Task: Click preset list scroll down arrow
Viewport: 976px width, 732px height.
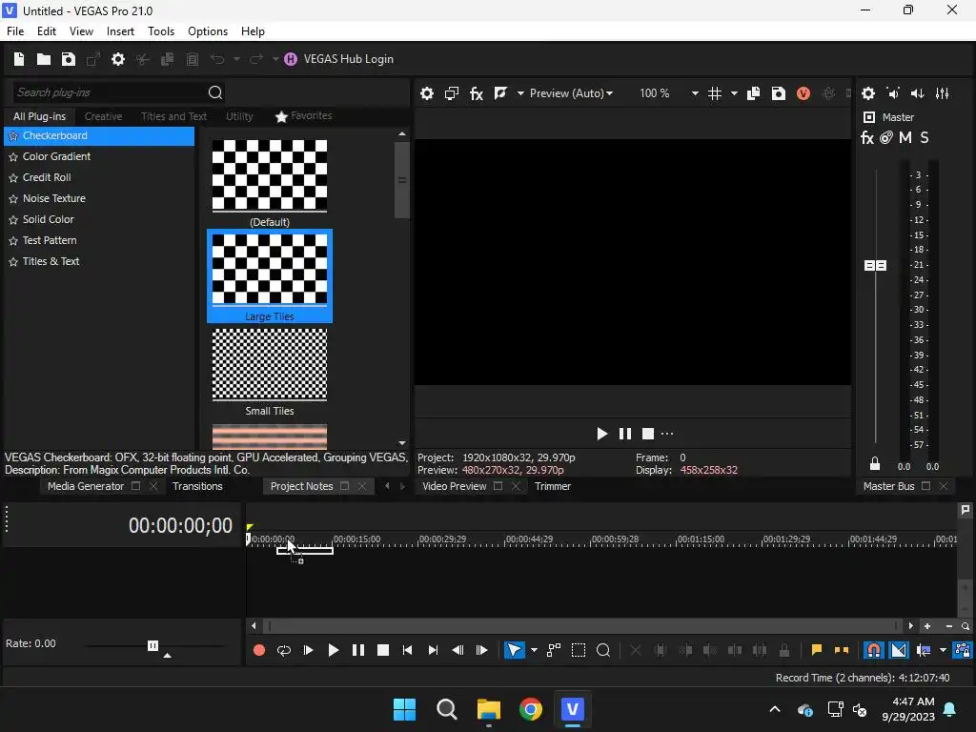Action: [x=402, y=443]
